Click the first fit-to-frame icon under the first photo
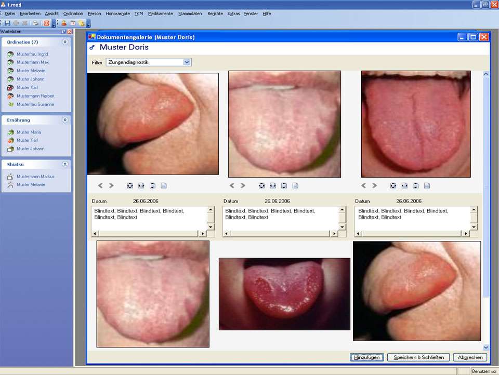This screenshot has width=499, height=375. tap(130, 185)
